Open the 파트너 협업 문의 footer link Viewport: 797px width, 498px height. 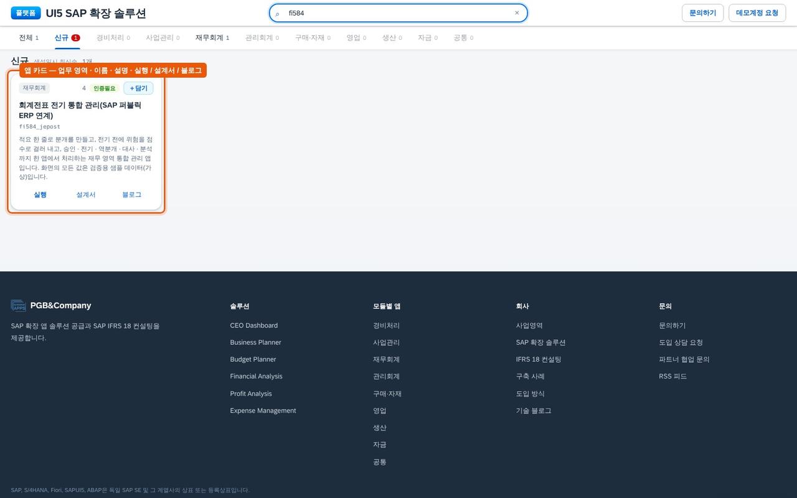click(x=684, y=359)
